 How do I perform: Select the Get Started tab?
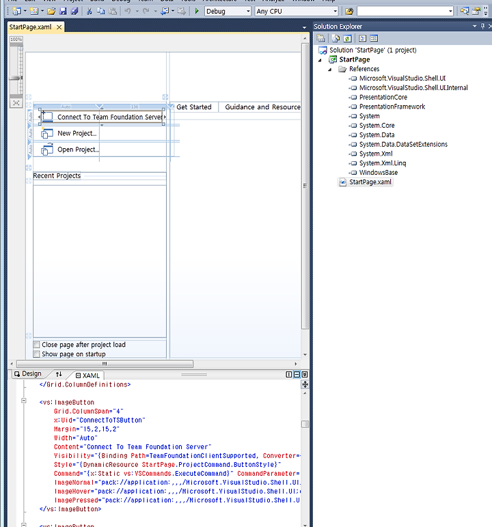pyautogui.click(x=194, y=107)
